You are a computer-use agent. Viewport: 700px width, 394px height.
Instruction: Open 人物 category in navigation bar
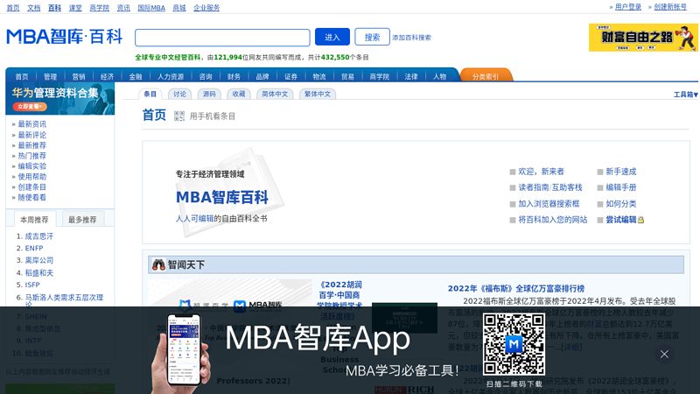click(440, 77)
